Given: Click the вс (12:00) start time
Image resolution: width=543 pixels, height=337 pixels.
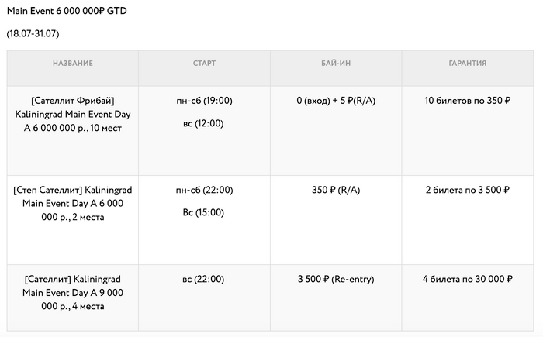Looking at the screenshot, I should point(204,123).
